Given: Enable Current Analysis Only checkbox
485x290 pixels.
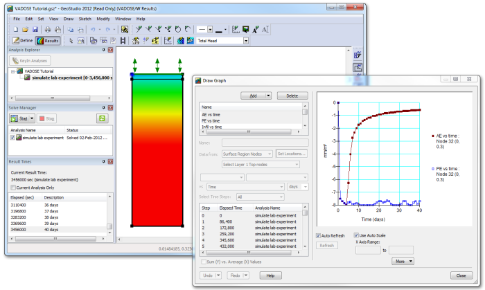Looking at the screenshot, I should (x=12, y=188).
